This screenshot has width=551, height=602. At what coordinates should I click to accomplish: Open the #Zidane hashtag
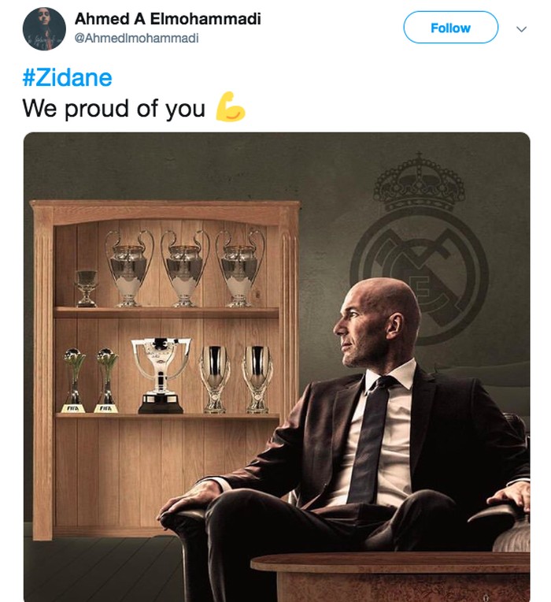pos(68,77)
